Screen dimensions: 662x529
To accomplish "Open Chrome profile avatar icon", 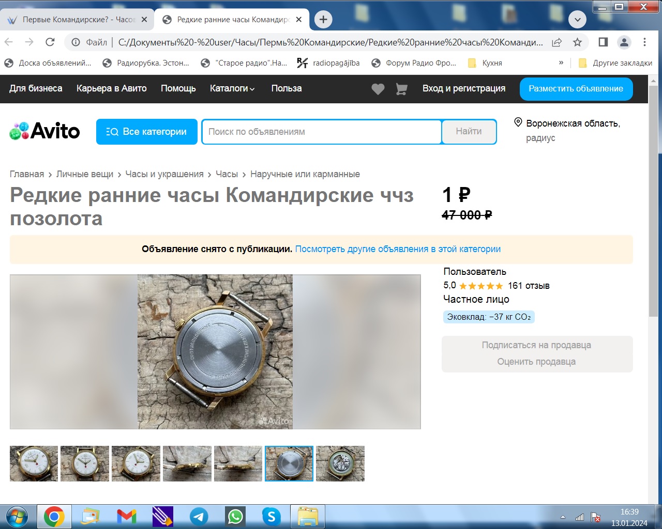I will tap(624, 42).
